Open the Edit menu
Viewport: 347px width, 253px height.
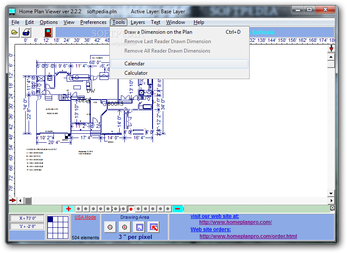click(29, 22)
